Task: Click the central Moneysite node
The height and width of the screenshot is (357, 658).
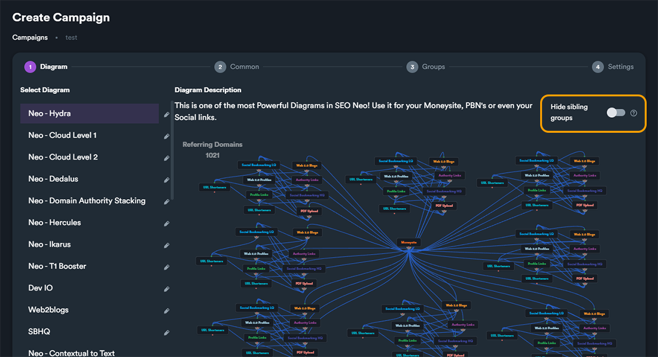Action: [409, 242]
